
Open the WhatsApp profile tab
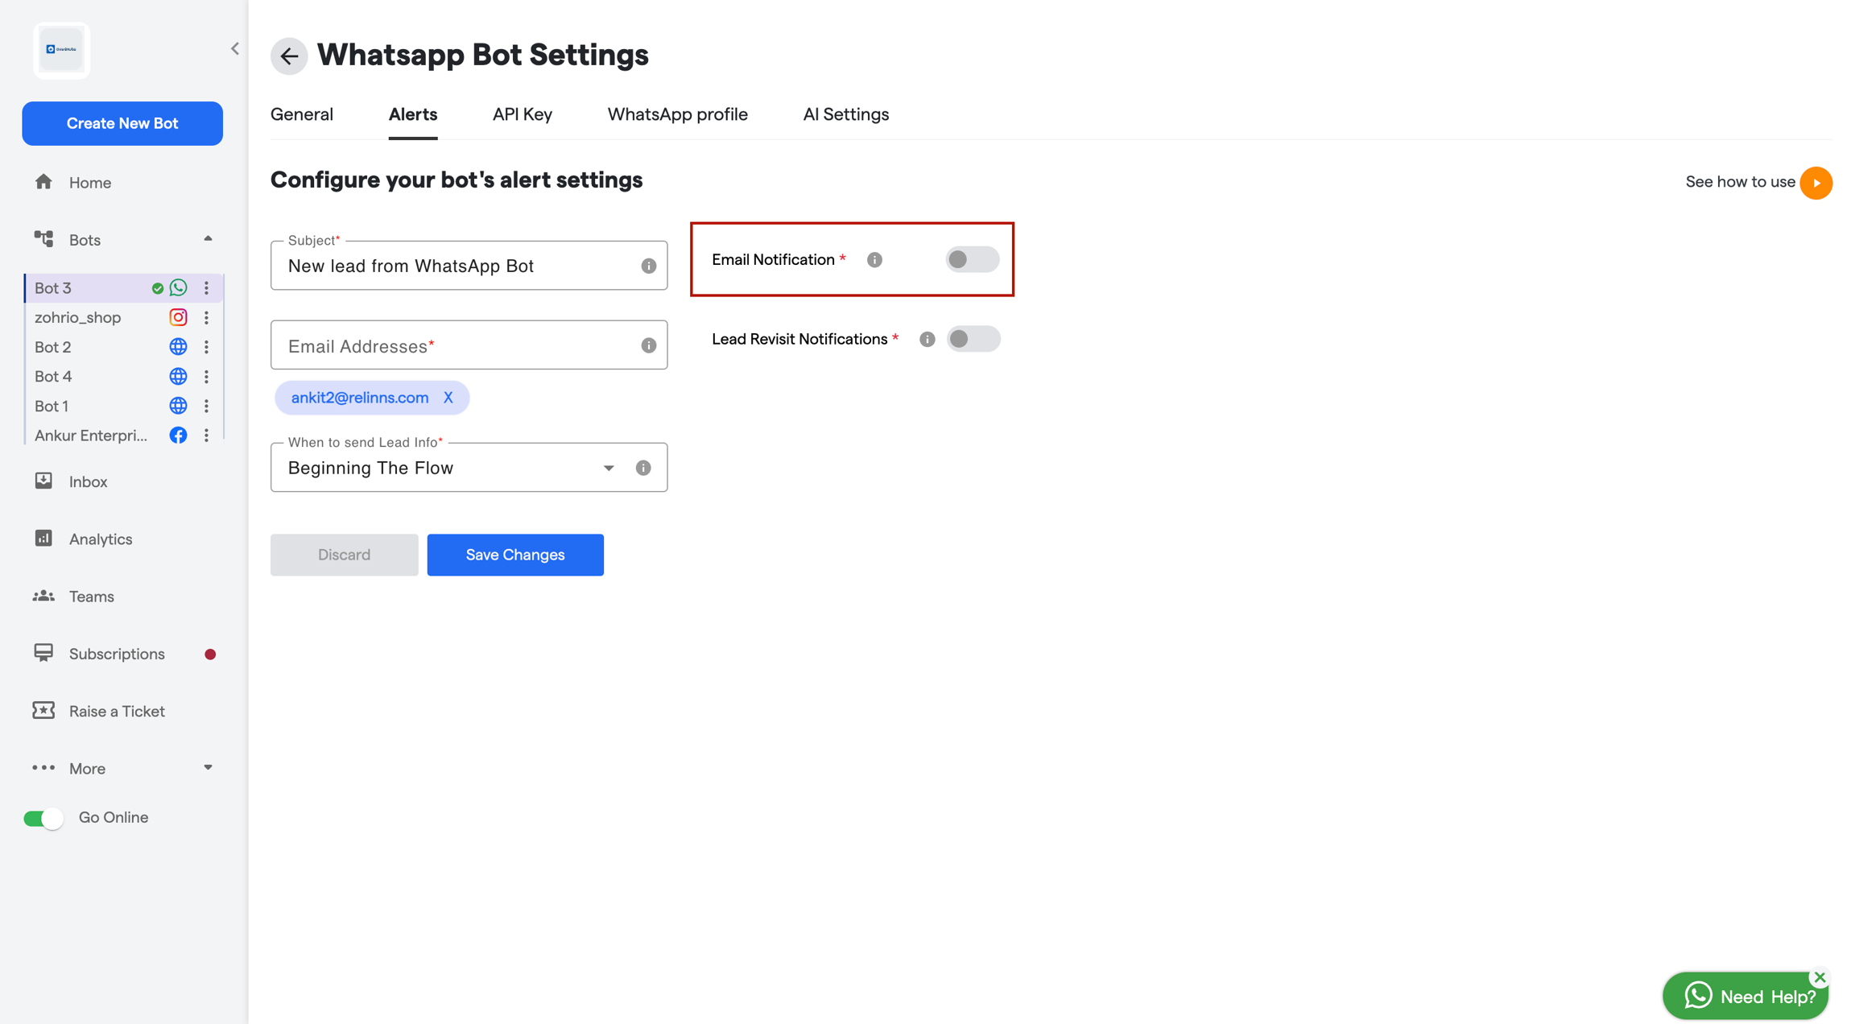pos(677,114)
